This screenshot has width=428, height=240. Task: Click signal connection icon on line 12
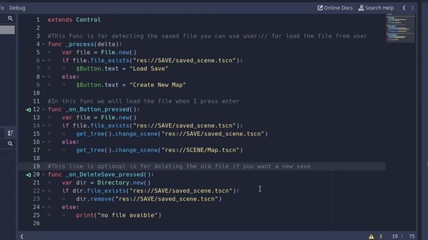click(x=28, y=109)
